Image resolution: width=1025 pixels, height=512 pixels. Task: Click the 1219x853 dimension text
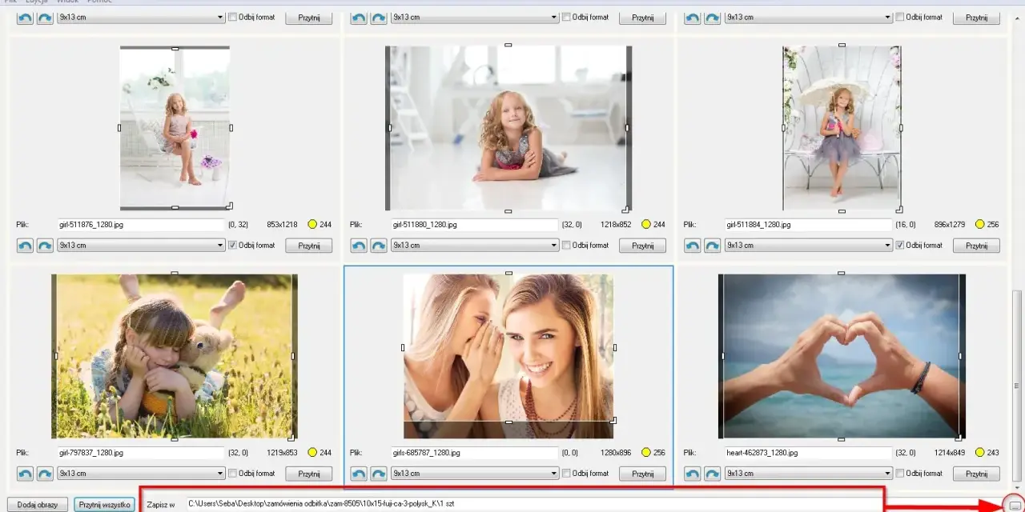click(x=282, y=453)
